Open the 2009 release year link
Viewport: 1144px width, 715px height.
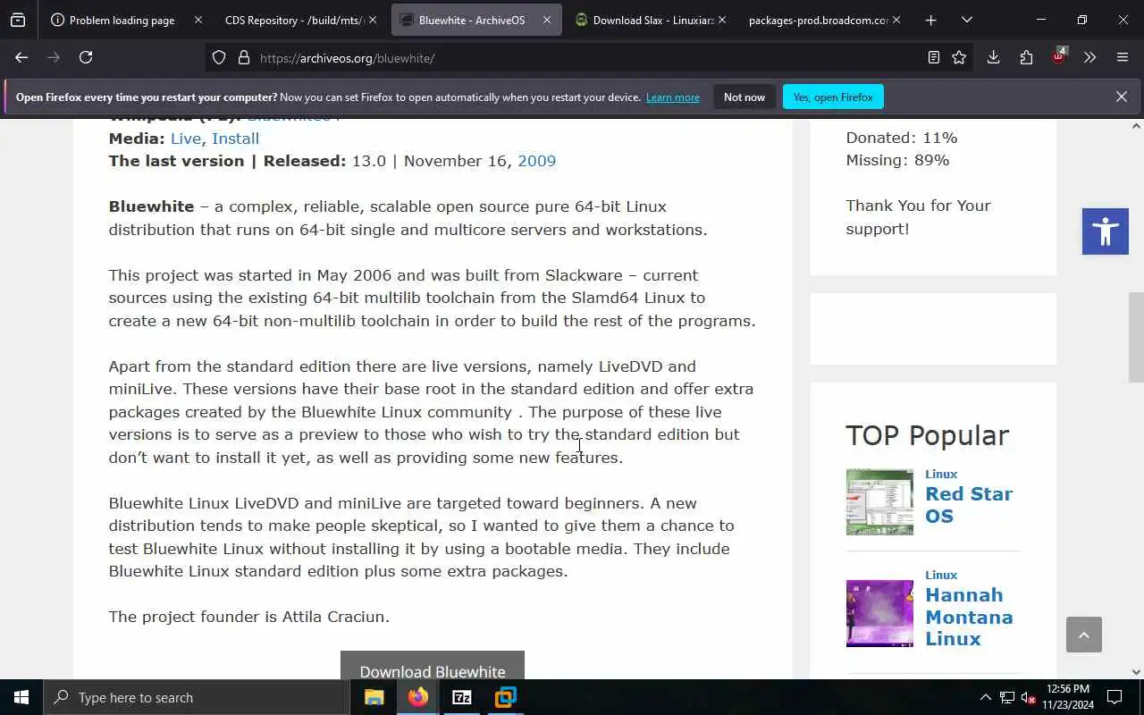coord(536,161)
